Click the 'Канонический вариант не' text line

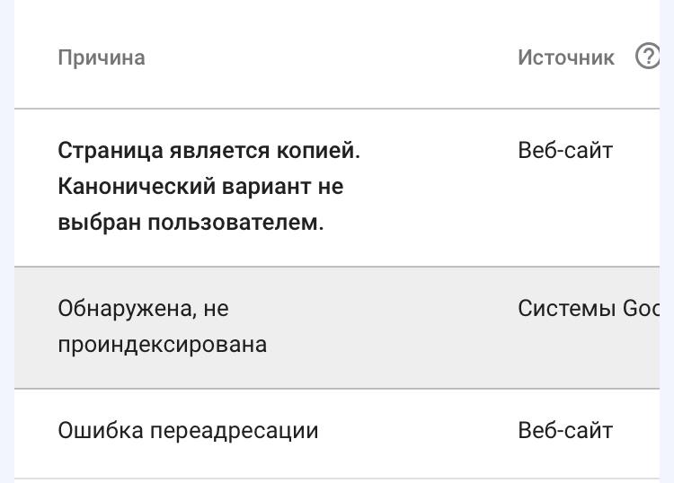click(200, 187)
